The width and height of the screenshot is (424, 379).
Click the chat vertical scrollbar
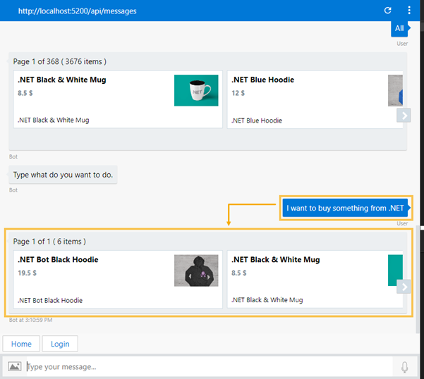pos(418,280)
